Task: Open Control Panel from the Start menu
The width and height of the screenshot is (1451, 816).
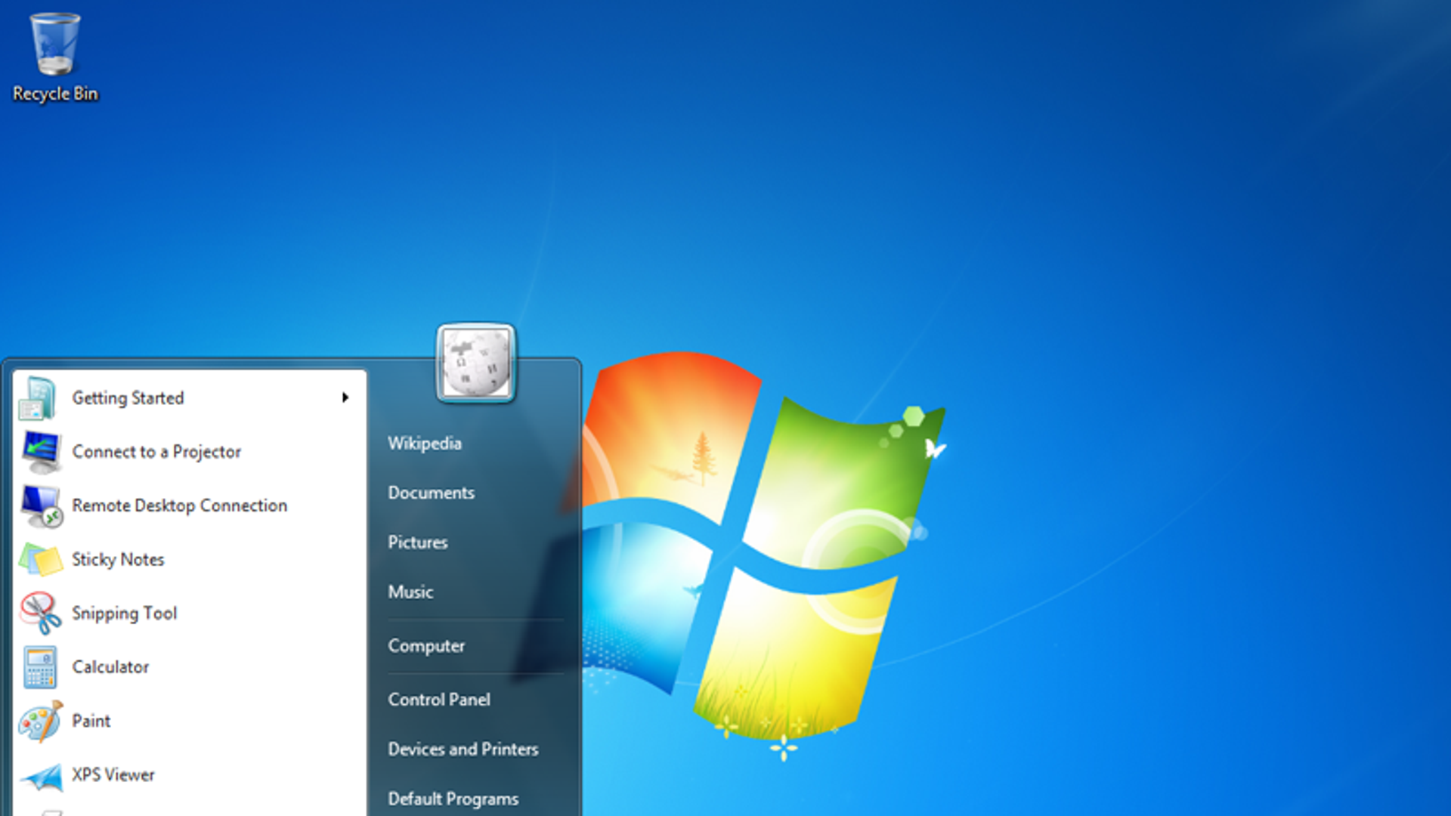Action: point(439,700)
